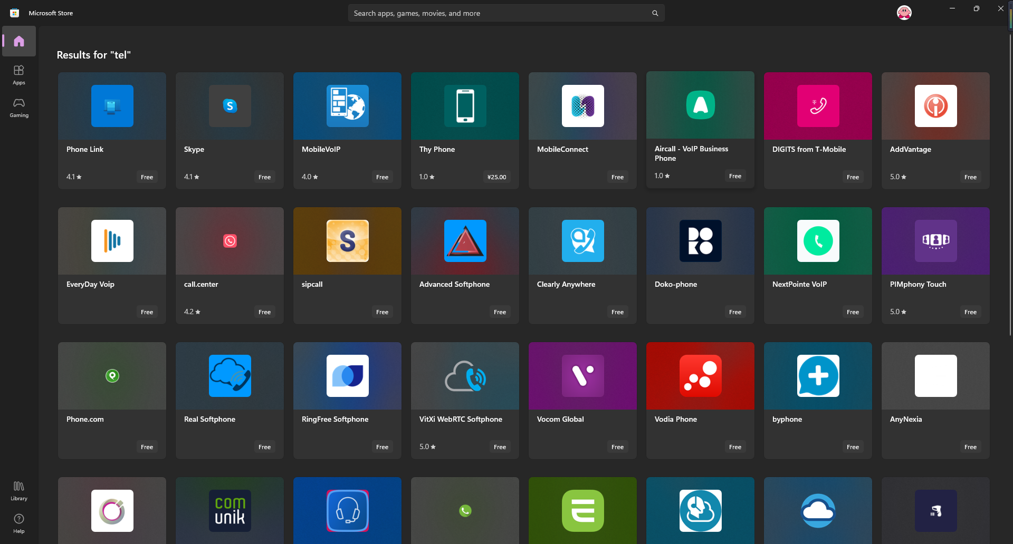Switch to the Apps section
Screen dimensions: 1013x544
click(x=19, y=75)
